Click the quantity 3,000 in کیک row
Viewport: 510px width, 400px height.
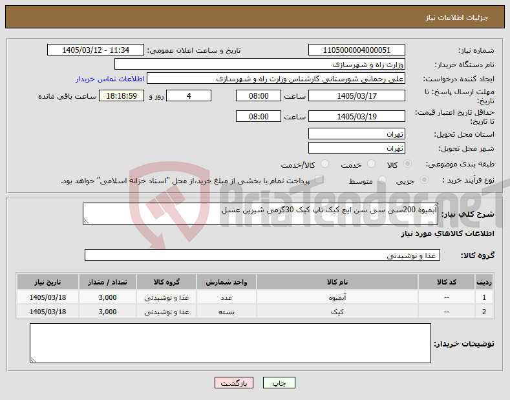107,312
